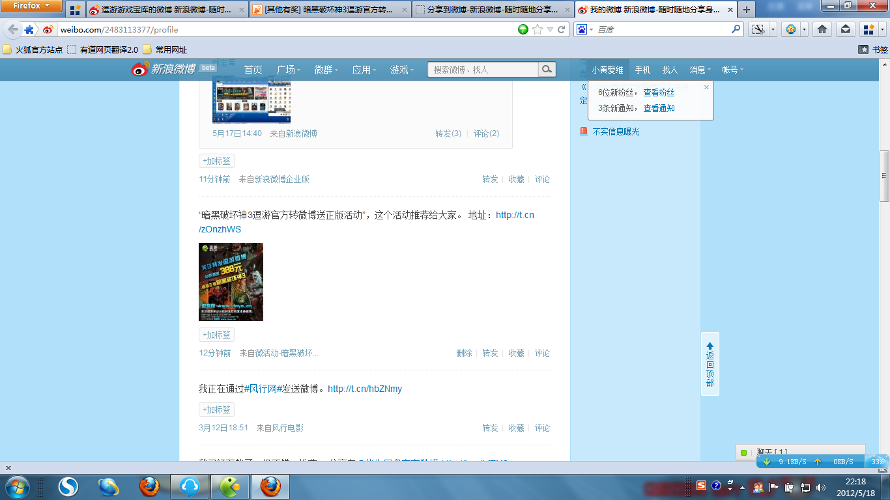Click the 有道网页翻译2.0 bookmarklet
The height and width of the screenshot is (500, 890).
(103, 49)
